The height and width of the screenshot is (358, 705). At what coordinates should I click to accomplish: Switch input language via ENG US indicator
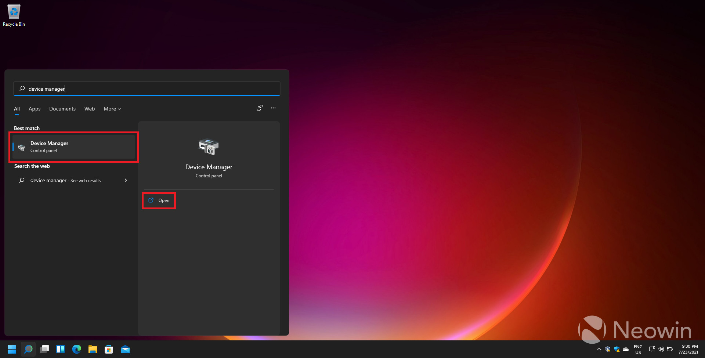pyautogui.click(x=638, y=349)
